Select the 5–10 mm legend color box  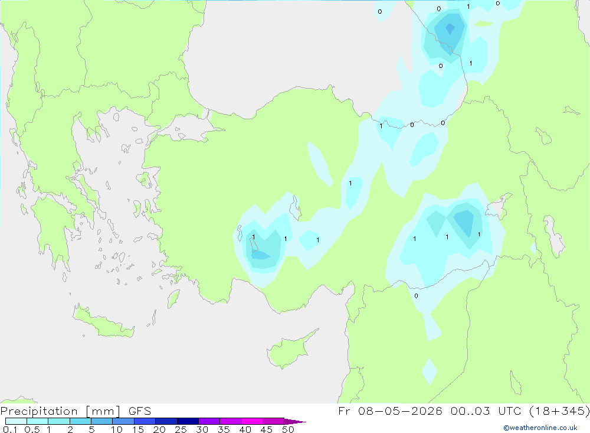[102, 421]
